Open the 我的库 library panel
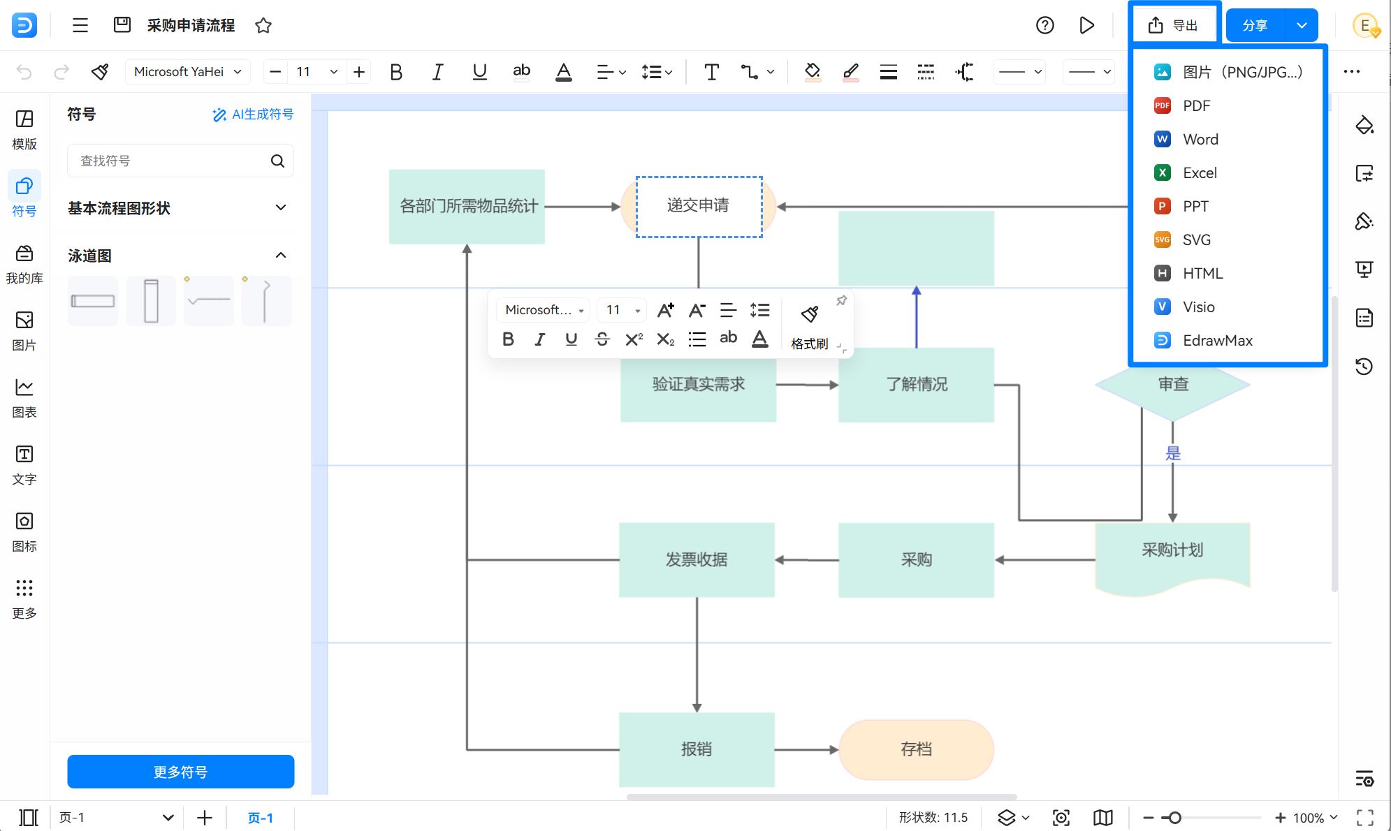The height and width of the screenshot is (831, 1391). (x=24, y=264)
